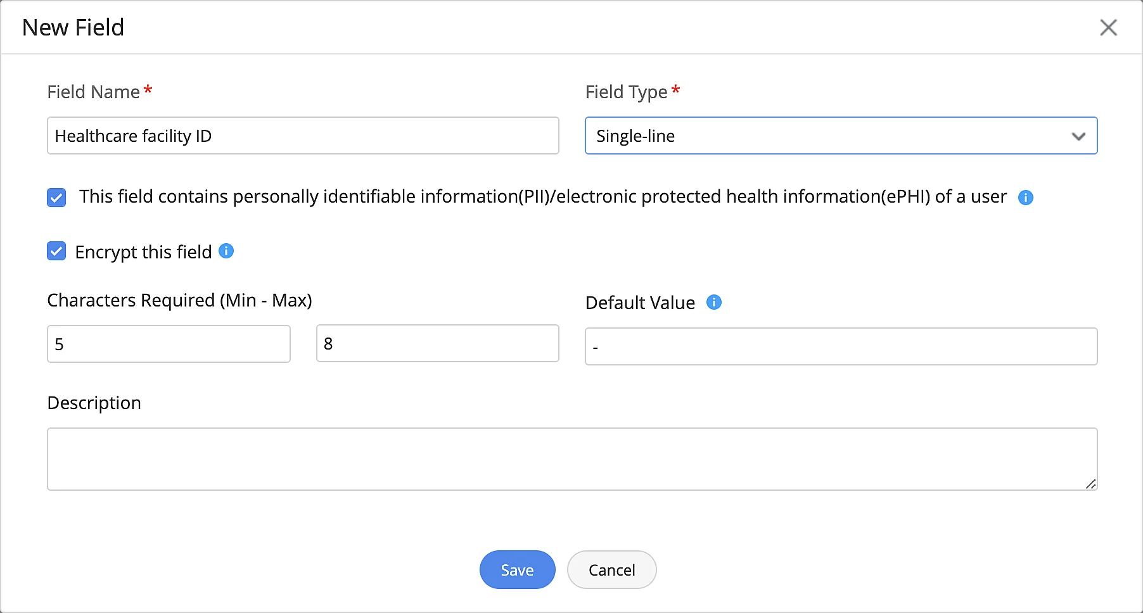This screenshot has height=613, width=1143.
Task: Click the "Encrypt this field" label text
Action: pos(143,252)
